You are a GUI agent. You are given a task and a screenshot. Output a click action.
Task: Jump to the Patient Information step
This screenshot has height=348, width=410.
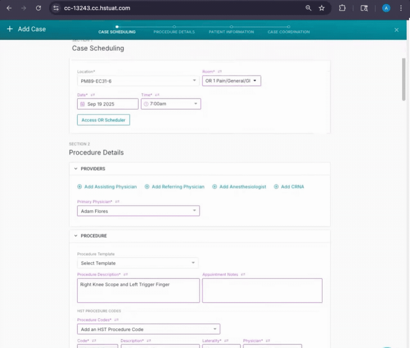(x=231, y=32)
